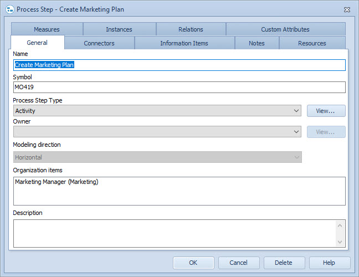Go to the Custom Attributes tab
The height and width of the screenshot is (277, 359).
coord(285,29)
